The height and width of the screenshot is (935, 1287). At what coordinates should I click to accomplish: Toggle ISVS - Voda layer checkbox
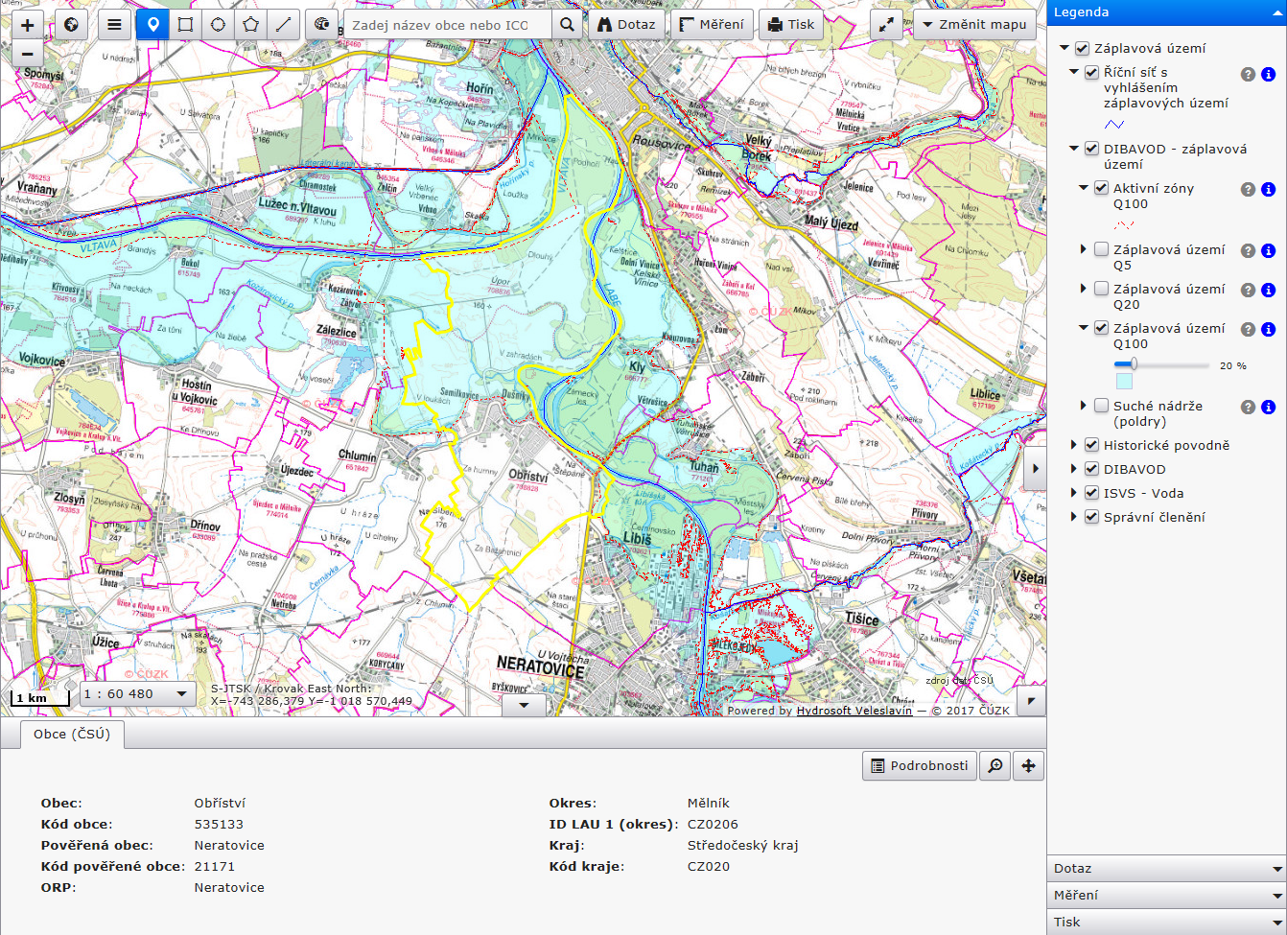(x=1091, y=493)
